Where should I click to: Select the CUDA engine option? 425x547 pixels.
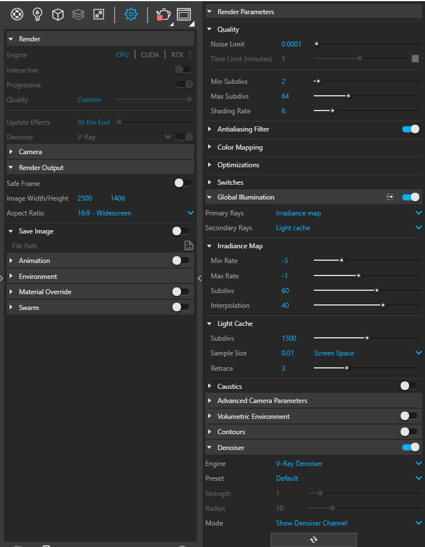tap(150, 55)
